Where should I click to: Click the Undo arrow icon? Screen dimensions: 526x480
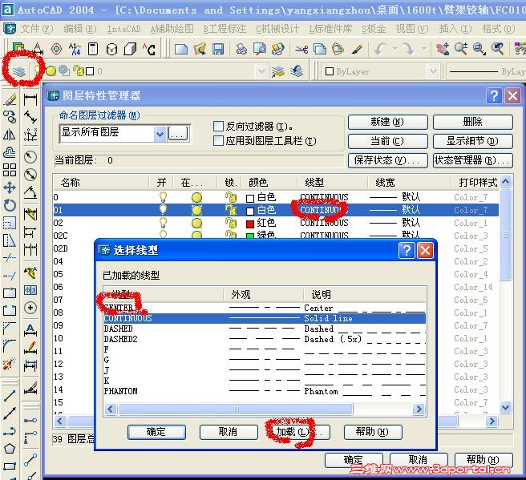coord(380,49)
